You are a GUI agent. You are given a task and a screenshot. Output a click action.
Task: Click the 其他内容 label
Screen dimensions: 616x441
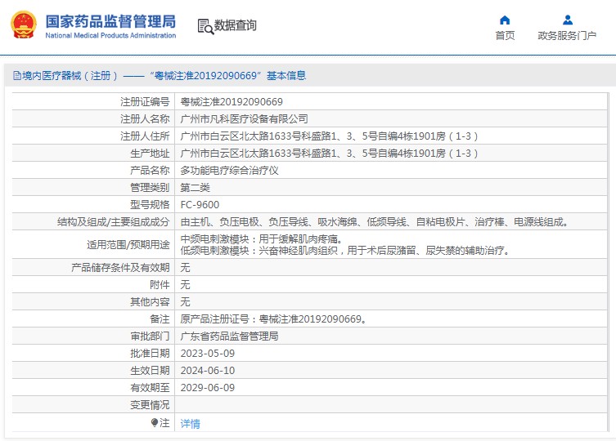[150, 301]
